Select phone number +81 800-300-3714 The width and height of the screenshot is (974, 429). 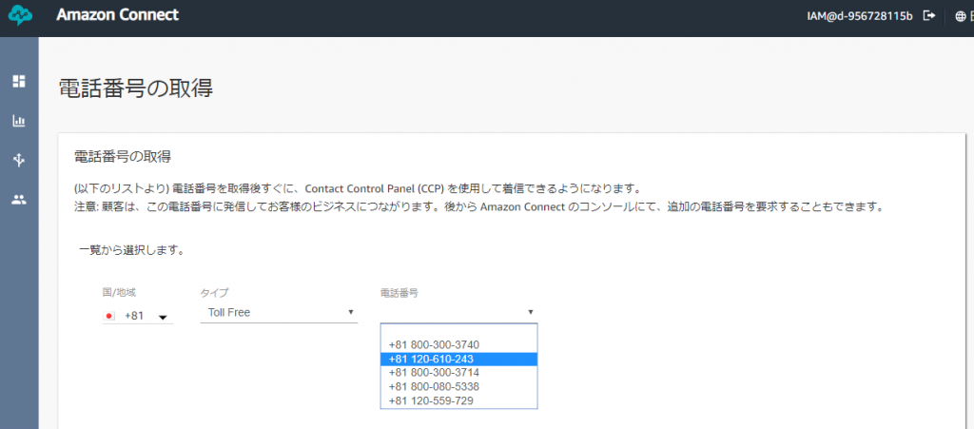[x=459, y=373]
